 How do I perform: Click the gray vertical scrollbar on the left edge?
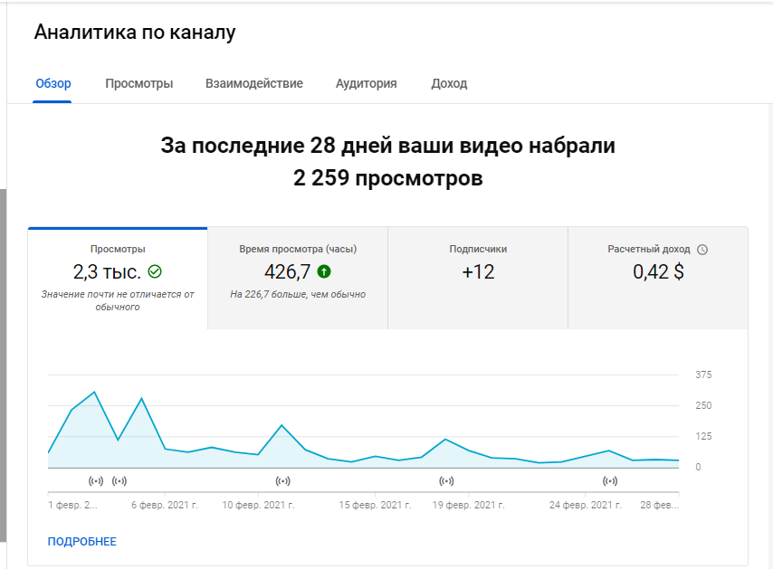(3, 362)
